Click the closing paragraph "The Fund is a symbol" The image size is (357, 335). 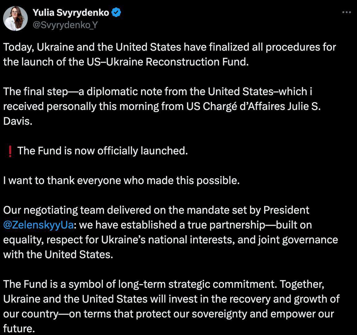170,306
